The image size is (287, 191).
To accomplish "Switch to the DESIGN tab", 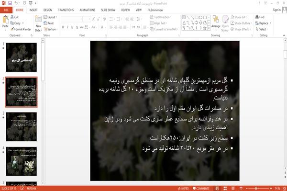I will pyautogui.click(x=48, y=10).
